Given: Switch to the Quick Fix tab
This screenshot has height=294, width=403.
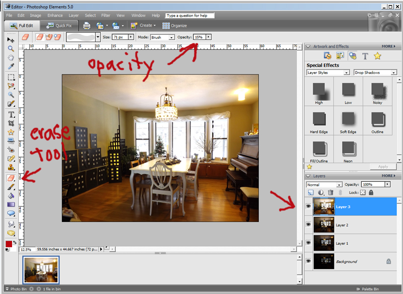Looking at the screenshot, I should [x=59, y=25].
